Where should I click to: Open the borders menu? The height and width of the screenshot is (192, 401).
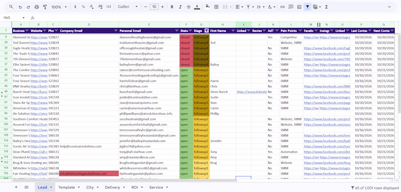(216, 7)
